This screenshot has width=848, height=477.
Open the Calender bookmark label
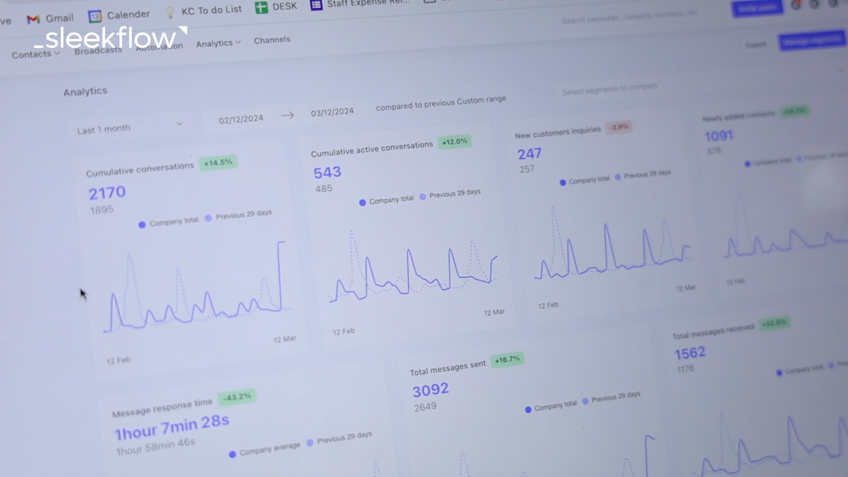tap(129, 15)
